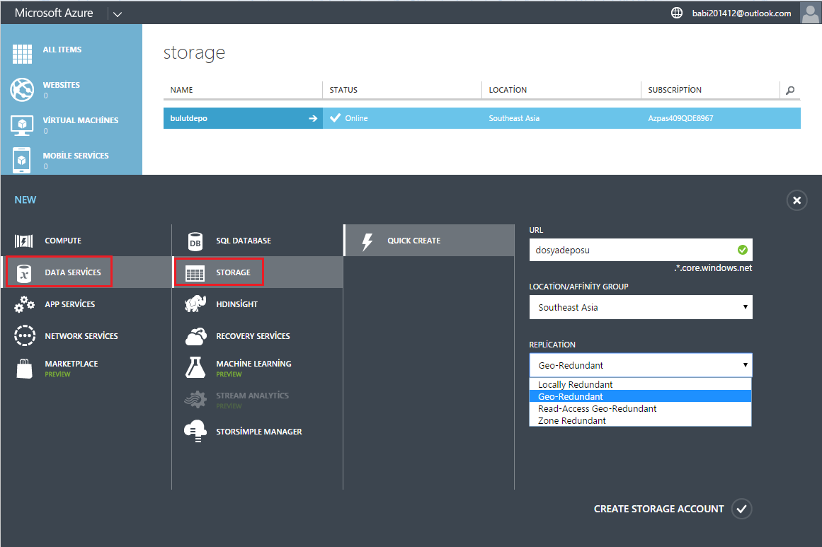Click the Recovery Services label
Image resolution: width=822 pixels, height=547 pixels.
(253, 336)
